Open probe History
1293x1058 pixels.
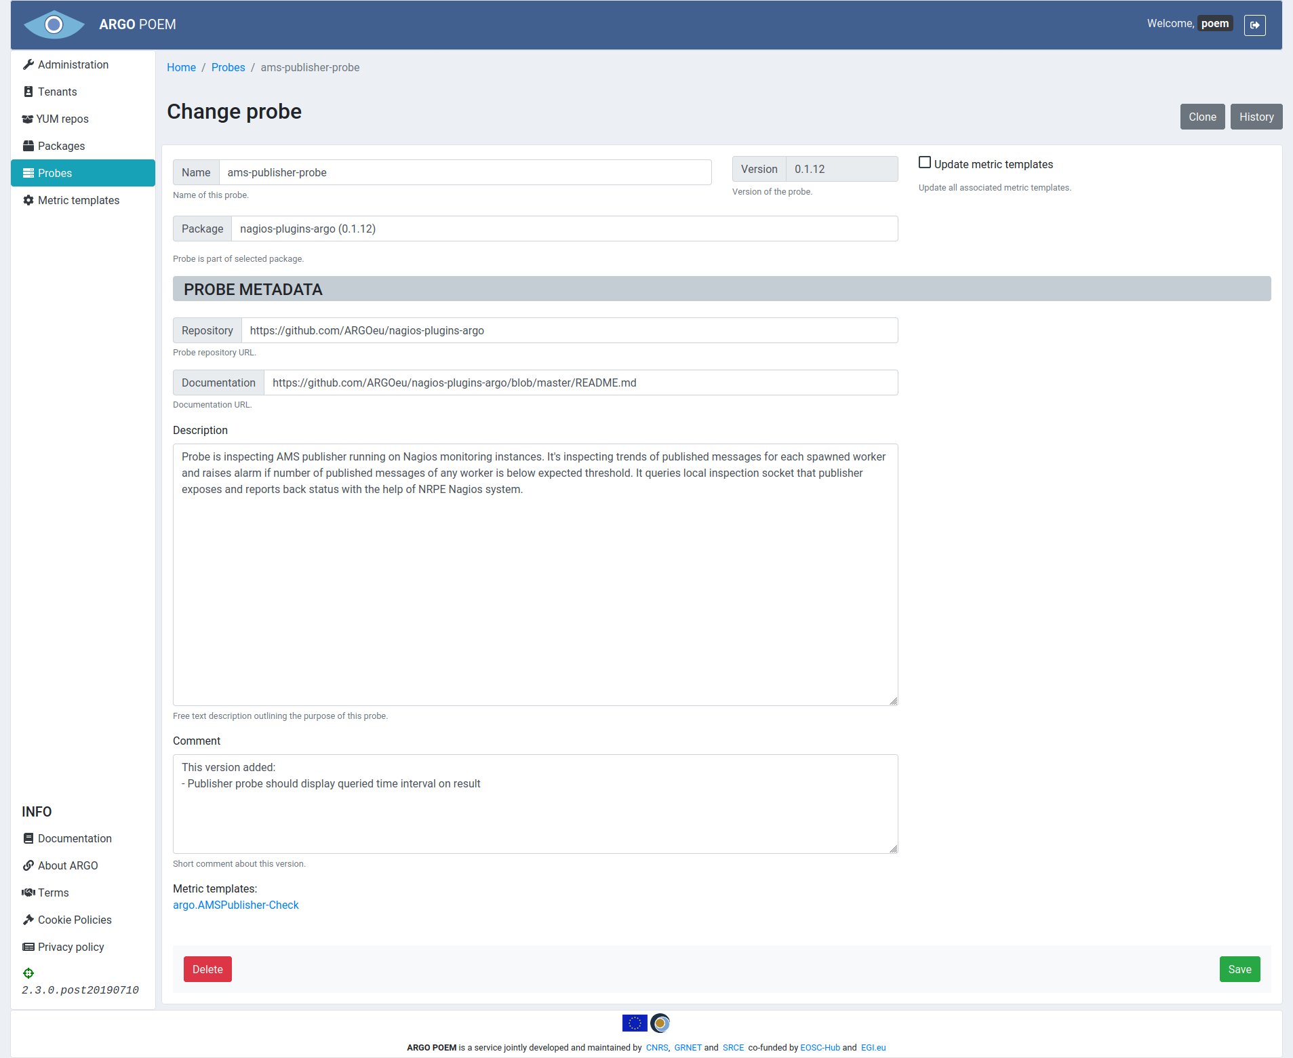click(x=1256, y=117)
